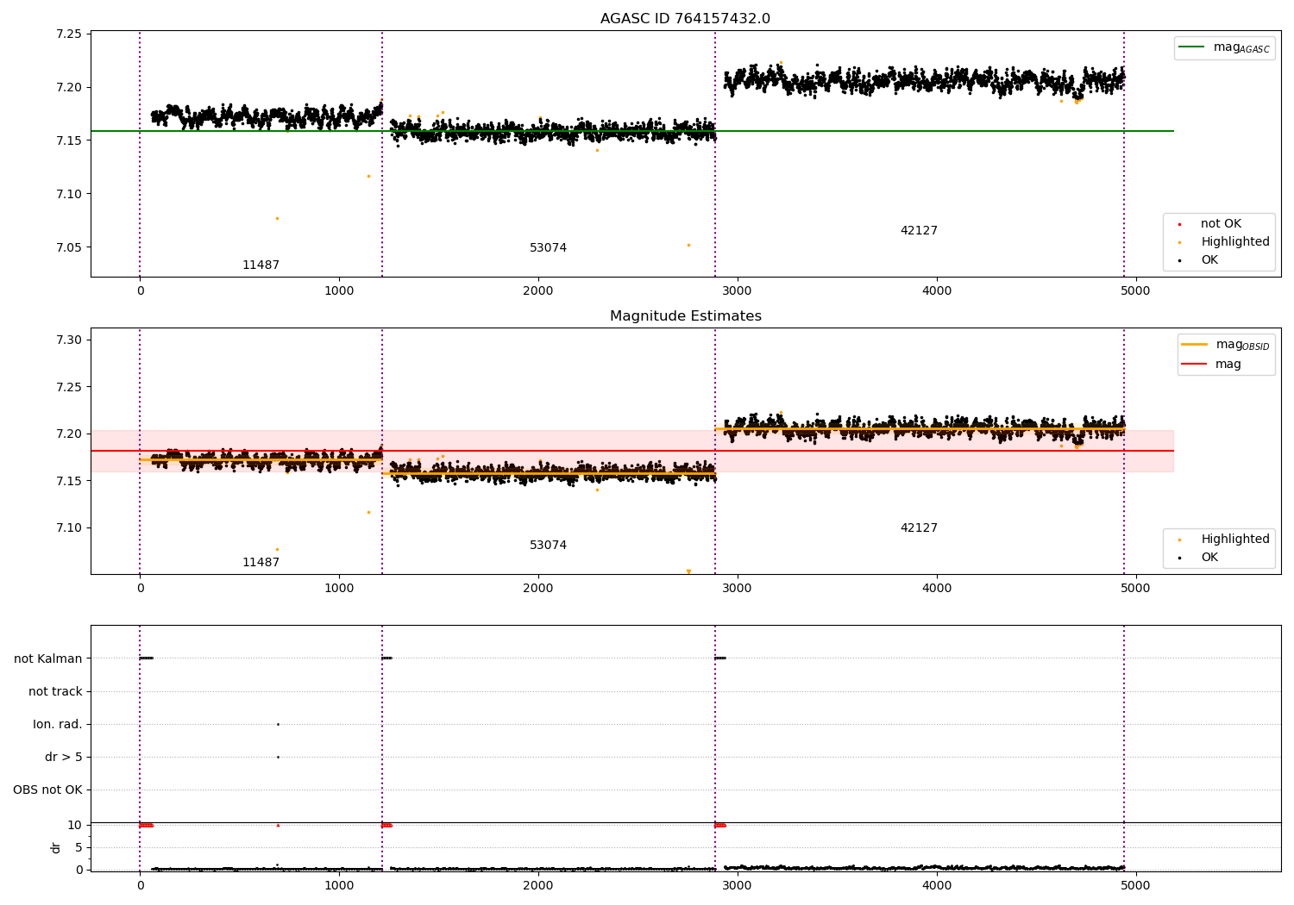
Task: Click obsid label 11487 in top plot
Action: point(261,265)
